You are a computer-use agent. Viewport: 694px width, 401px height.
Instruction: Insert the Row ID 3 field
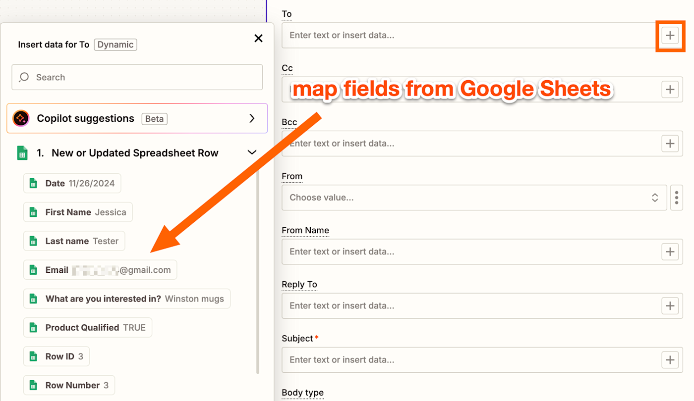click(x=57, y=356)
